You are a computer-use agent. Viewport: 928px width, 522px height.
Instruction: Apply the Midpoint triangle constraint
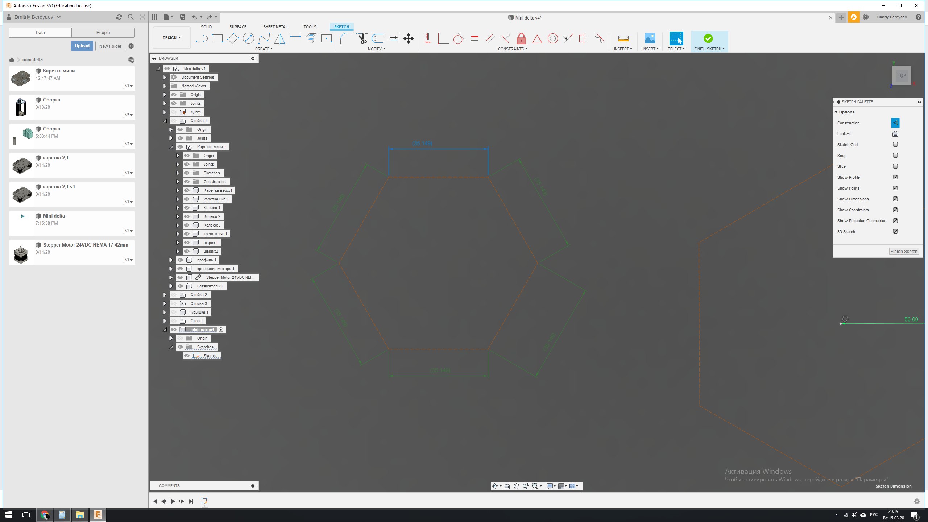[x=537, y=38]
